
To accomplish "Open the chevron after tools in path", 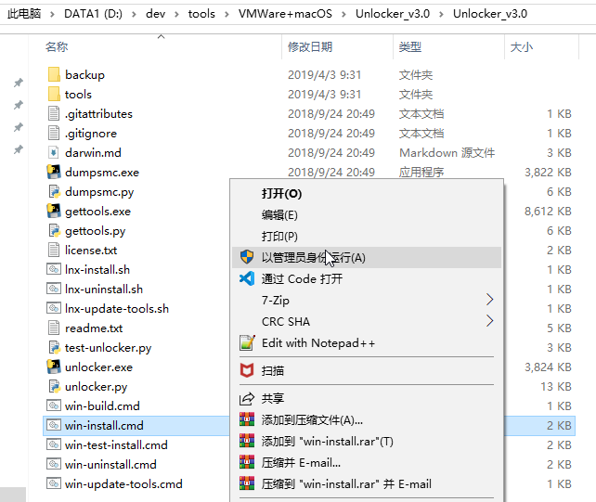I will pos(227,14).
